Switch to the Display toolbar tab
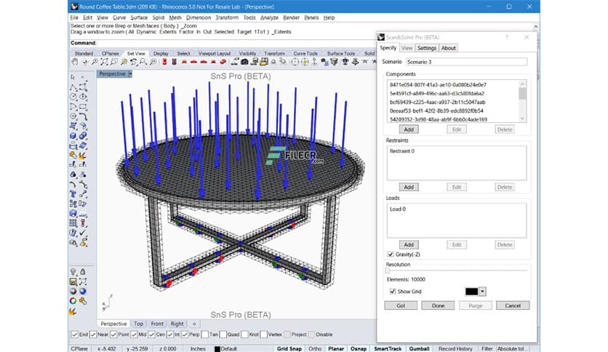 [161, 54]
